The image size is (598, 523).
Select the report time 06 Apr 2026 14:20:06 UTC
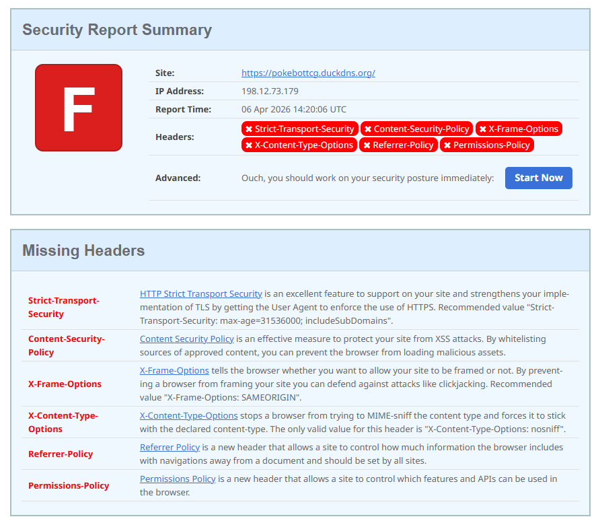(294, 110)
